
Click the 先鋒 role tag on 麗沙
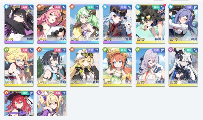(25, 50)
